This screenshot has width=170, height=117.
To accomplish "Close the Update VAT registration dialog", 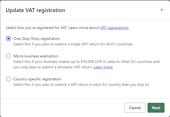I will click(x=162, y=10).
